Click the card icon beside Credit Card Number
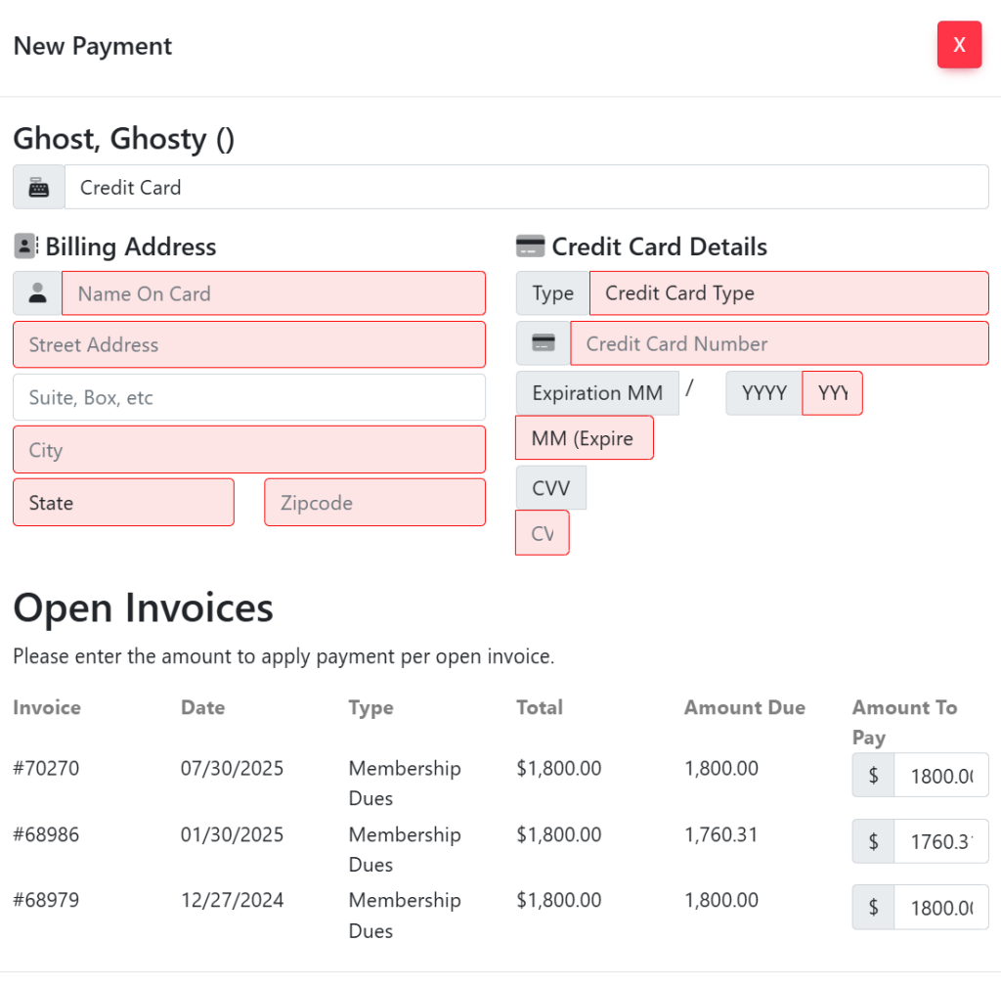The height and width of the screenshot is (987, 1001). (544, 343)
